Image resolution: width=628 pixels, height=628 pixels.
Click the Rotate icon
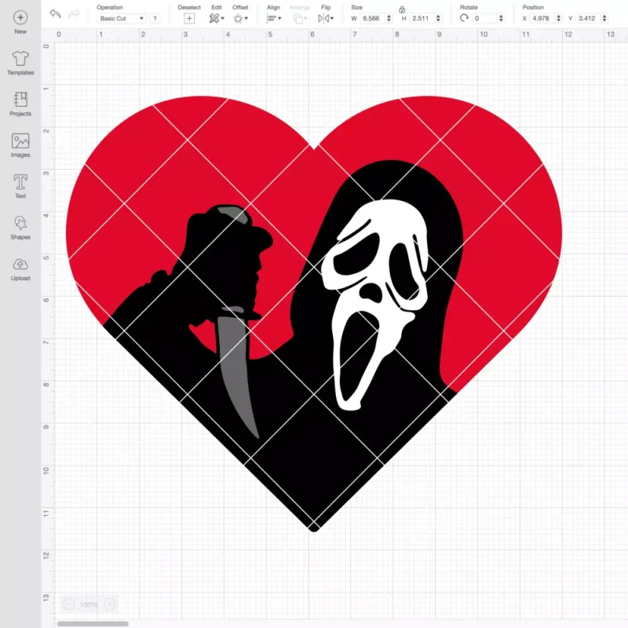(x=464, y=18)
